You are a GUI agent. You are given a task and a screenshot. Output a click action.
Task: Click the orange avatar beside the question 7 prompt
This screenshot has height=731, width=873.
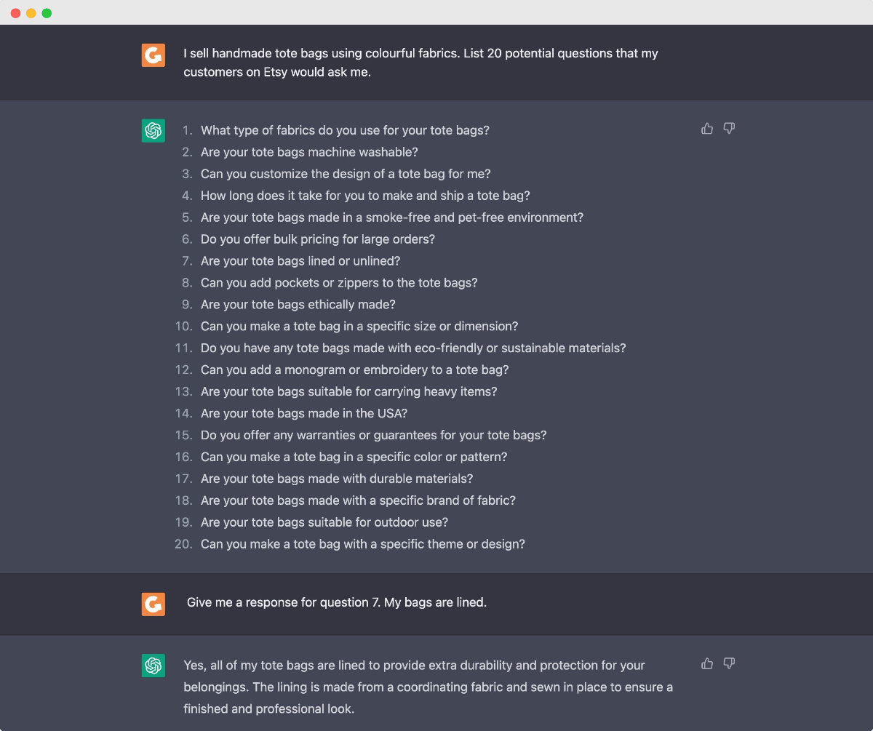153,604
